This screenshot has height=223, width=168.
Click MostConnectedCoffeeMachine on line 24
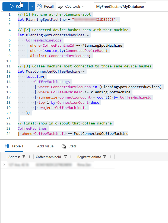101,133
